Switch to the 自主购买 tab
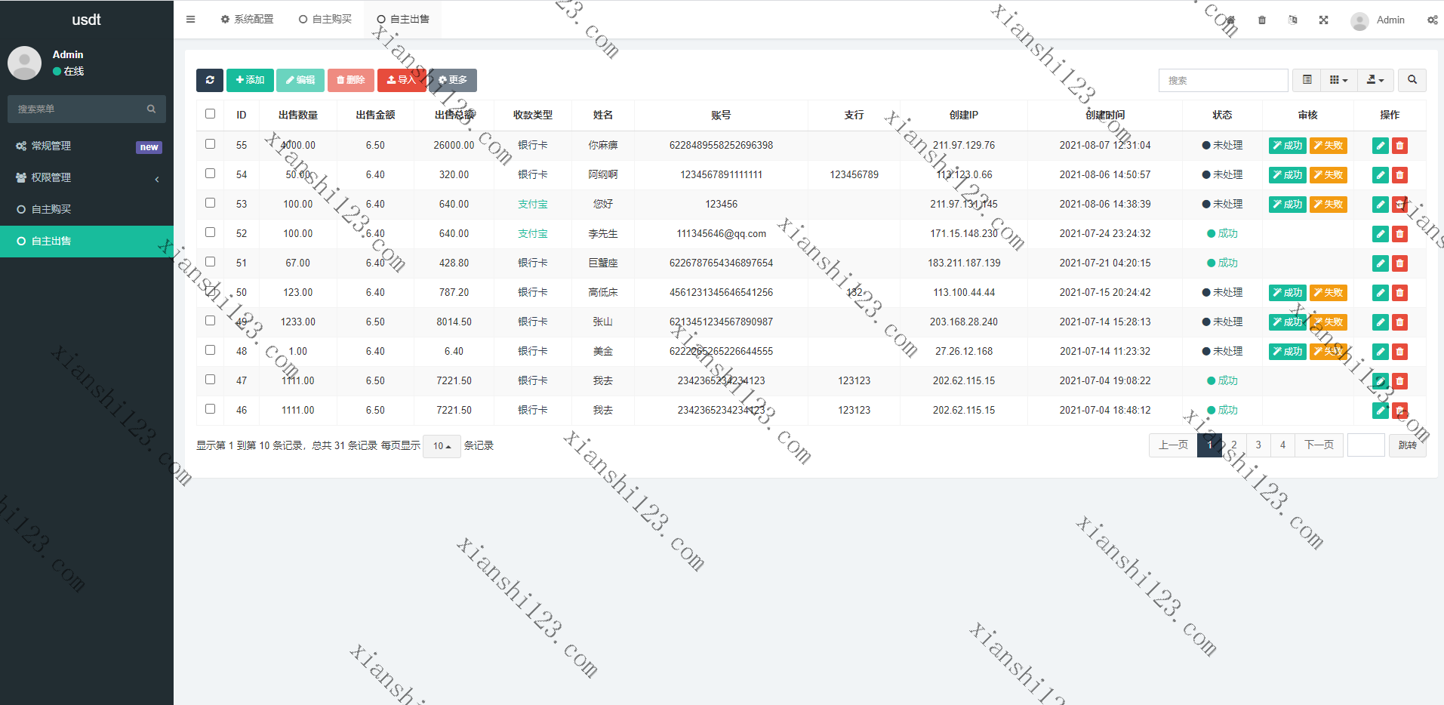This screenshot has width=1444, height=705. (325, 20)
